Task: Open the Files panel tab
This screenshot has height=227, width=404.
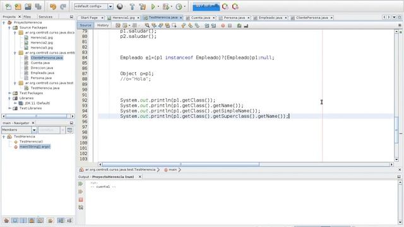Action: 27,17
